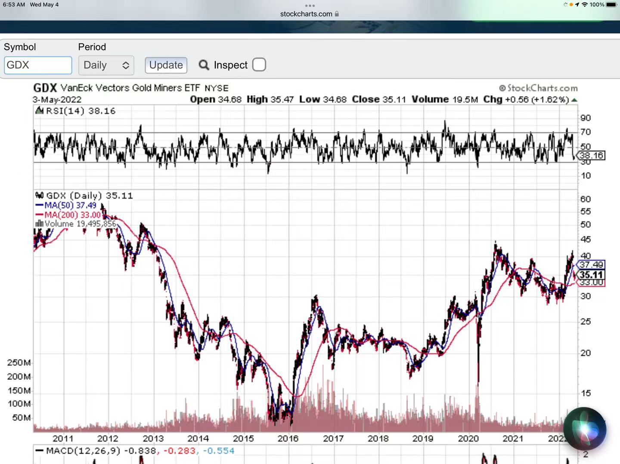The width and height of the screenshot is (620, 464).
Task: Tap the lock icon beside stockcharts.com
Action: pos(337,14)
